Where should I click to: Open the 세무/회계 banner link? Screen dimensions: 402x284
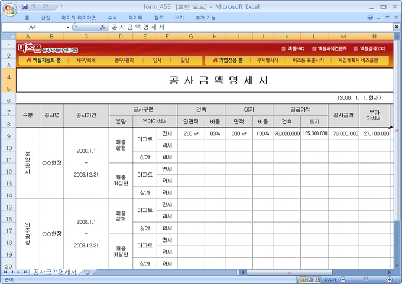click(x=86, y=60)
